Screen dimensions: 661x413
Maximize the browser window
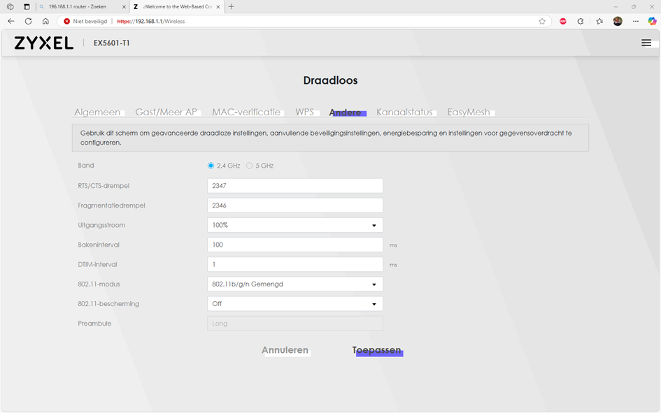[x=634, y=7]
